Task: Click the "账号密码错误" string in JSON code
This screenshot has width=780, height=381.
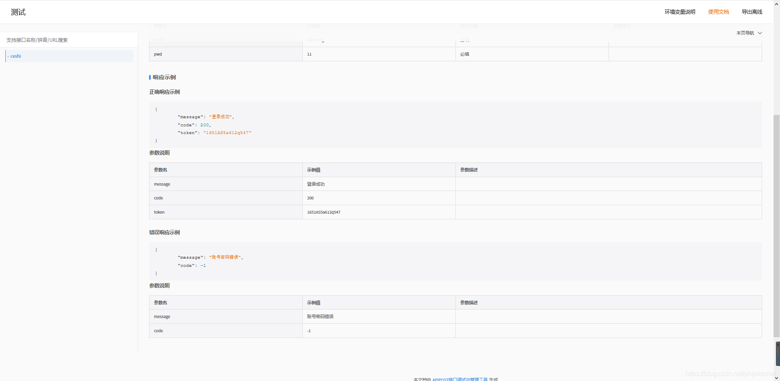Action: [225, 257]
